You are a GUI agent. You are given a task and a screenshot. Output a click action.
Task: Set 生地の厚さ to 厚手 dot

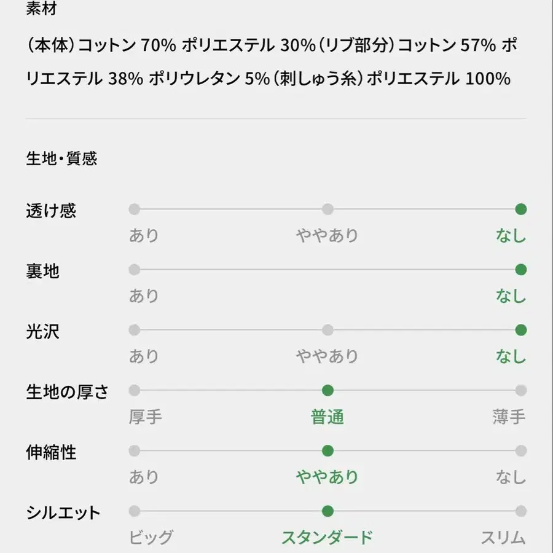[135, 390]
